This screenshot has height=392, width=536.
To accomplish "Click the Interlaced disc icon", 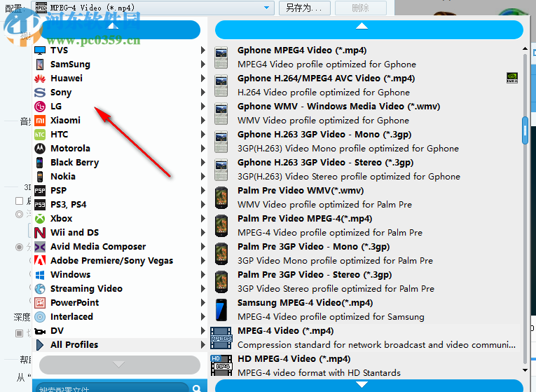I will coord(40,317).
